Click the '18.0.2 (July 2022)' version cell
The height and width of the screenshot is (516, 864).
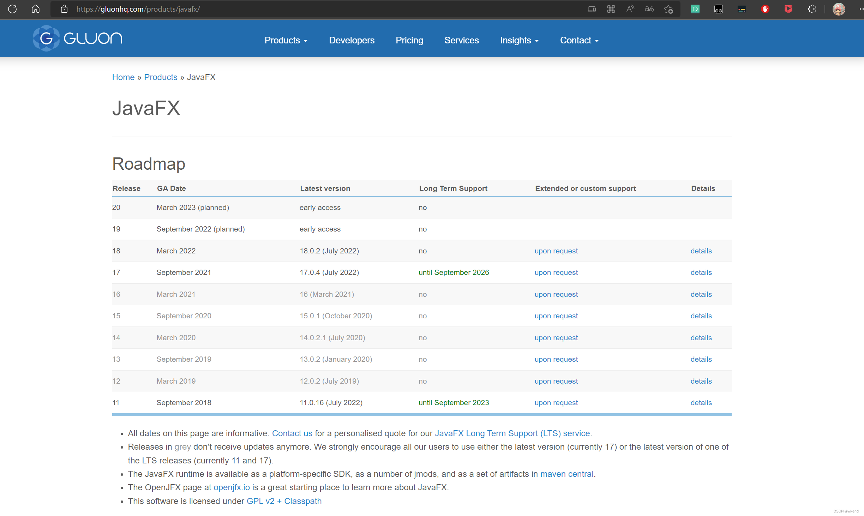pos(329,251)
